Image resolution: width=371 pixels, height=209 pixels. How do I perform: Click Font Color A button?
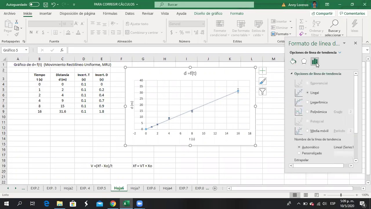pos(78,33)
